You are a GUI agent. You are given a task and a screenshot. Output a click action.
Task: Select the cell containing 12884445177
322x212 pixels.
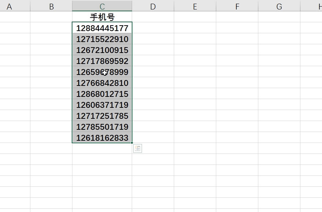pos(102,28)
